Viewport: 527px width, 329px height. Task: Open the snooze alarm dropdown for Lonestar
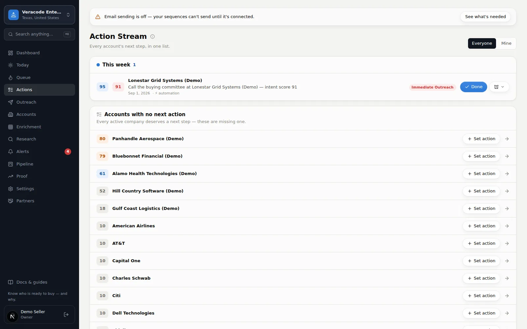499,87
